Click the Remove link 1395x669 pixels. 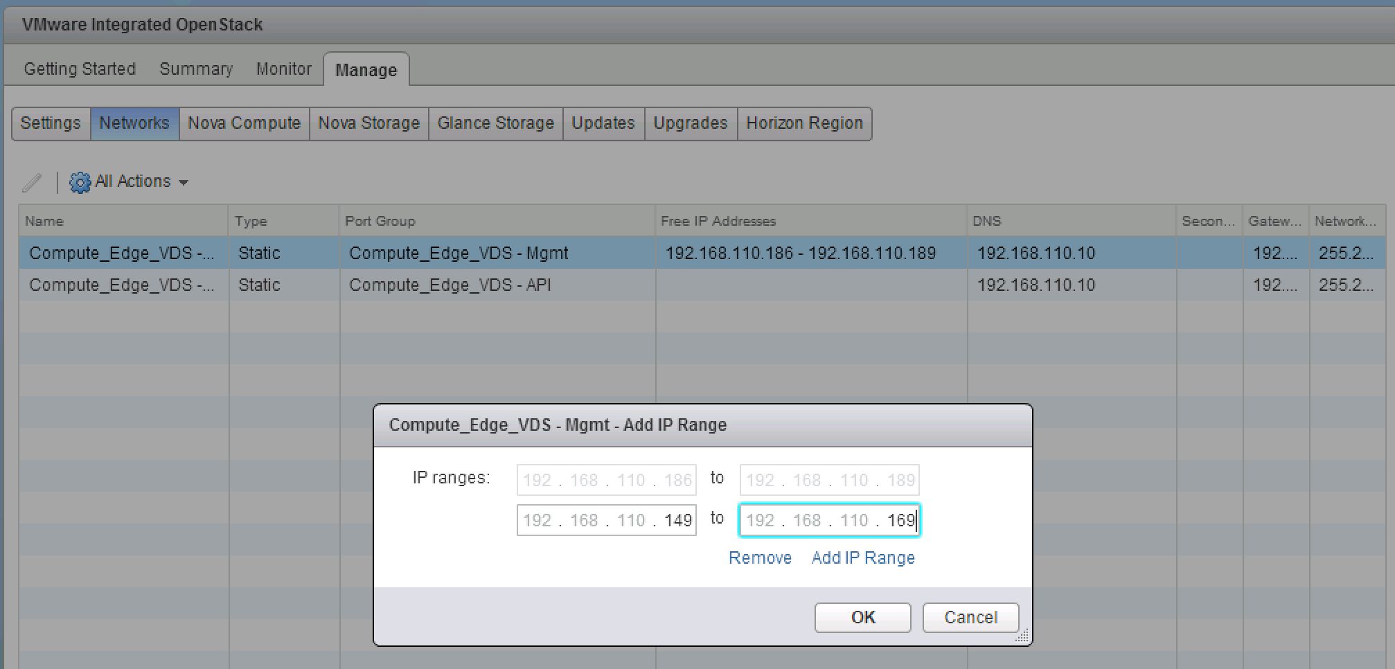[x=760, y=558]
